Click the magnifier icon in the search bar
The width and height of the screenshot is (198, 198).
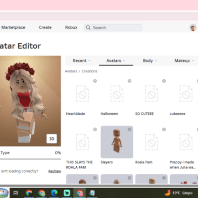pos(88,28)
